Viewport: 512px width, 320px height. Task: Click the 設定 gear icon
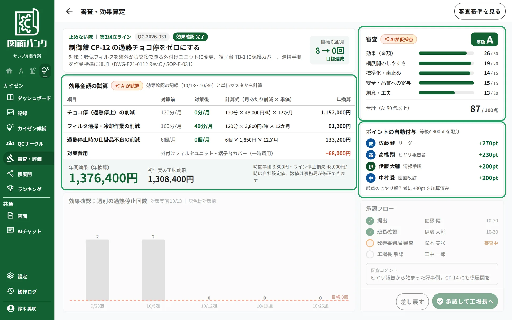10,276
